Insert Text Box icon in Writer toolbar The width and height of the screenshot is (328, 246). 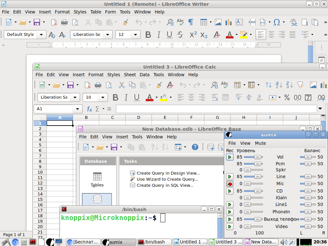239,22
